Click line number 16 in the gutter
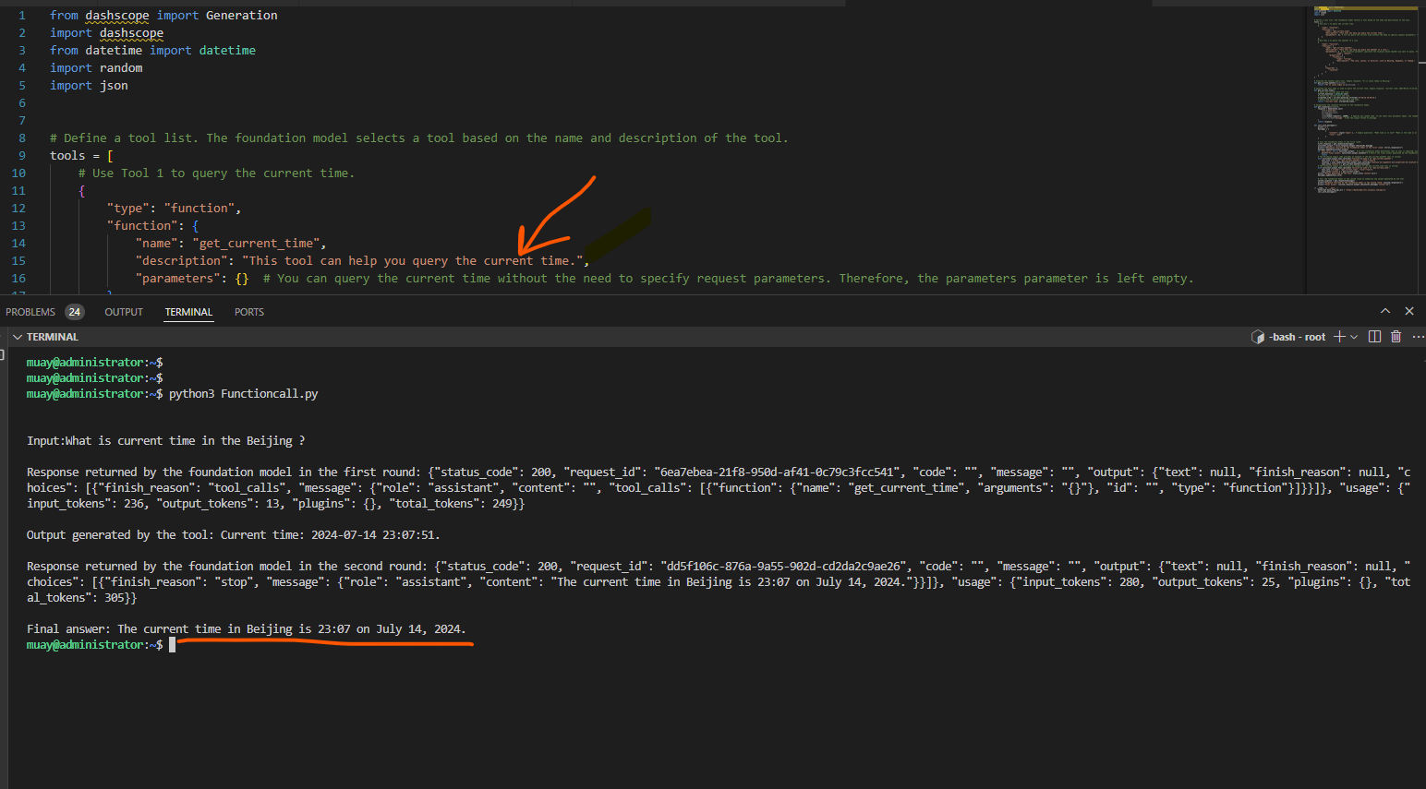Viewport: 1426px width, 789px height. (x=18, y=279)
